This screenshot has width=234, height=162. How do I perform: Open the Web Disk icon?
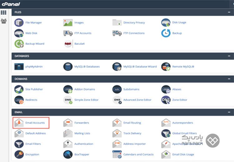click(x=19, y=33)
